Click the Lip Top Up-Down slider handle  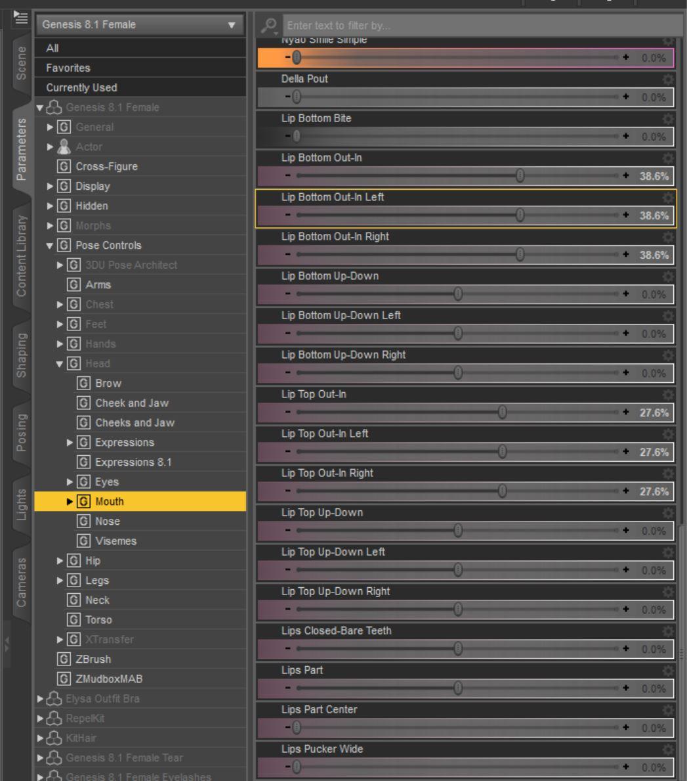pos(457,530)
